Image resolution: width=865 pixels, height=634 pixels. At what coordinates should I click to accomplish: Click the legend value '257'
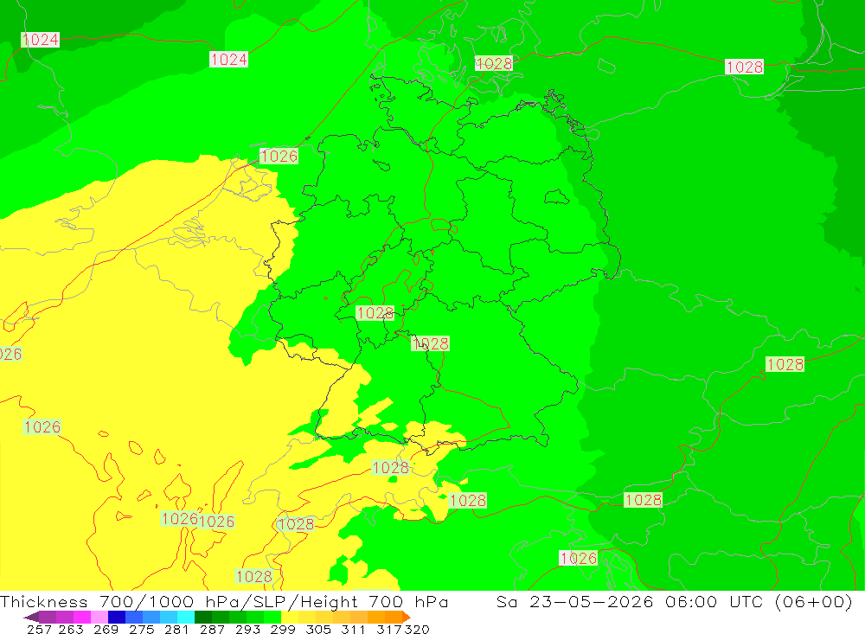pos(39,630)
